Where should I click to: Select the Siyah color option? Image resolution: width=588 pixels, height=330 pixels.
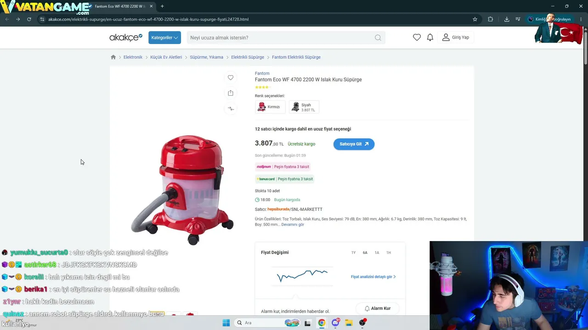[304, 107]
